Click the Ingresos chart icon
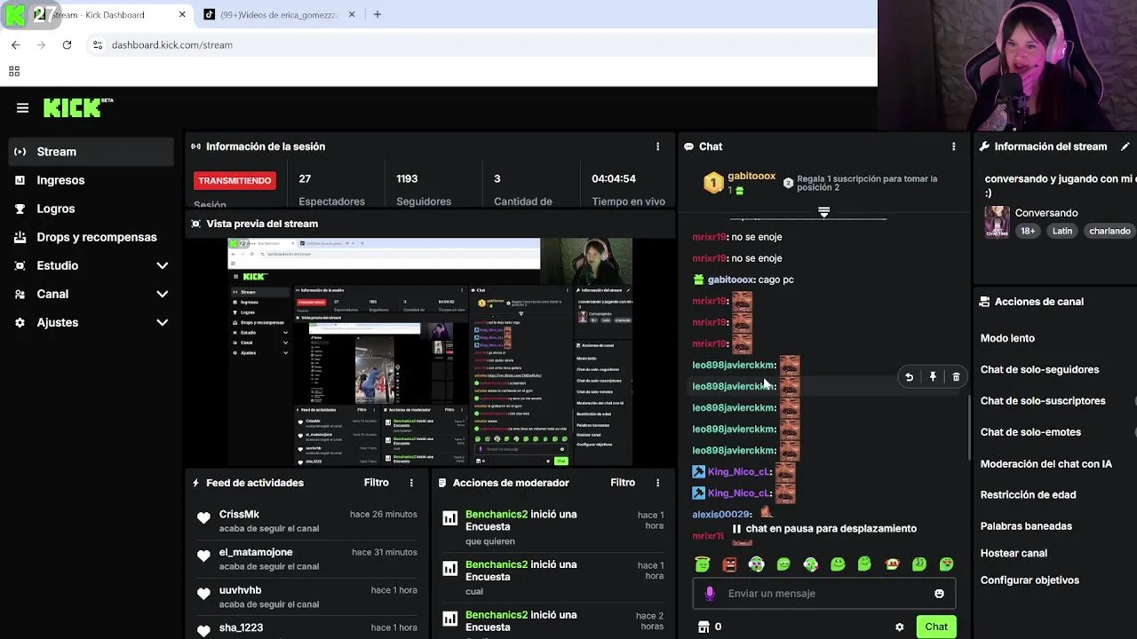 coord(20,180)
